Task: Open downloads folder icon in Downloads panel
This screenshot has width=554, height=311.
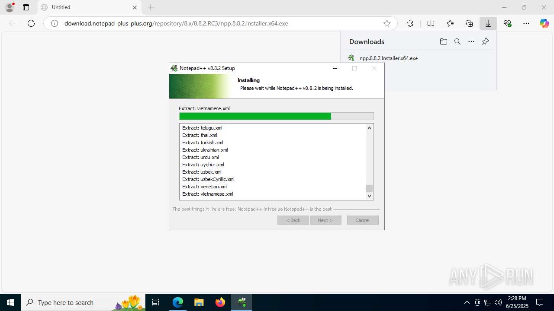Action: 443,41
